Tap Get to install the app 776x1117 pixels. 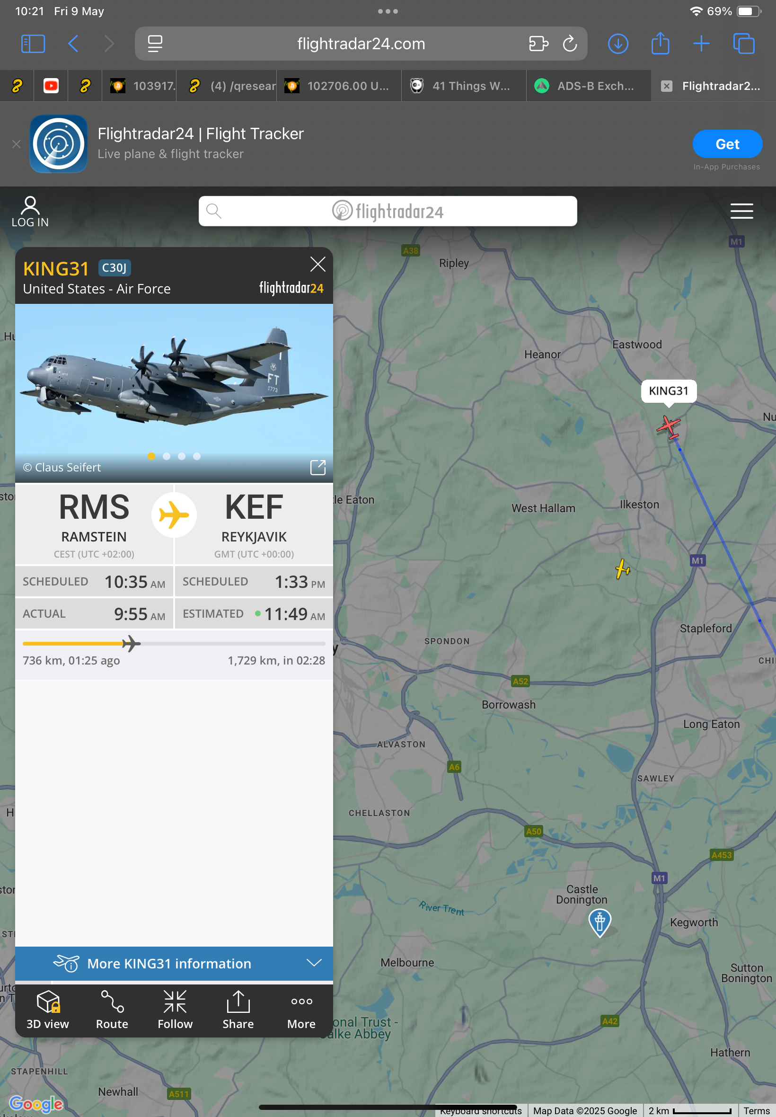click(x=727, y=144)
